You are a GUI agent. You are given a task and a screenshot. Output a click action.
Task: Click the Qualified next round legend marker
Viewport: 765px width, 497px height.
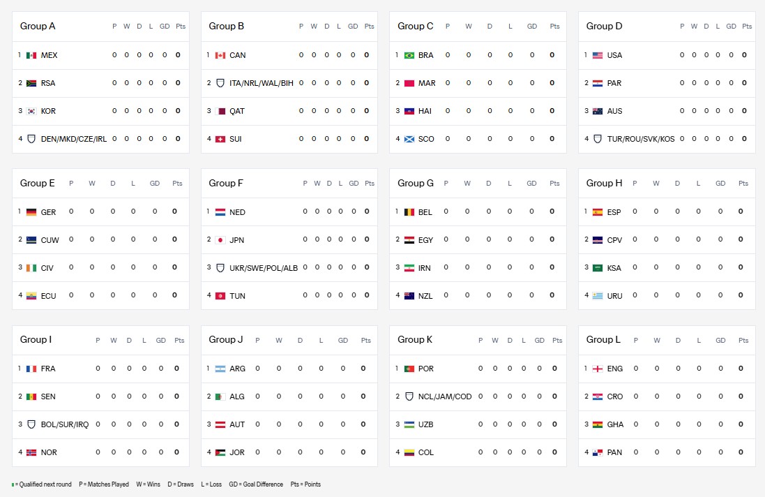pyautogui.click(x=13, y=484)
